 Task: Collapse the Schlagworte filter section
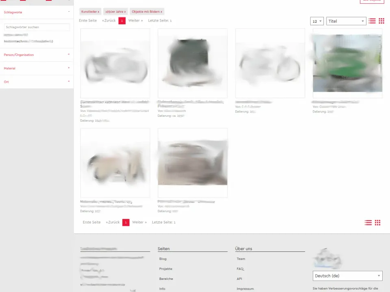[x=69, y=12]
